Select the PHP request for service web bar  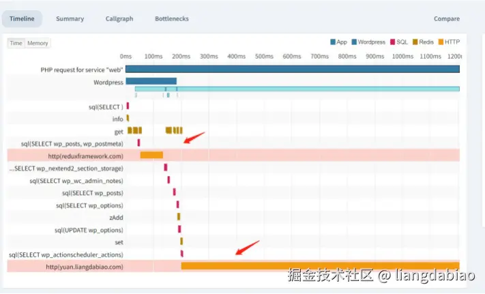[x=293, y=70]
